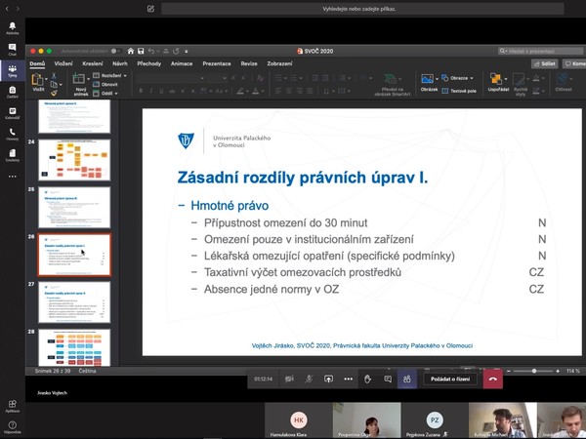Screen dimensions: 586x439
Task: Raise hand in the meeting
Action: [x=368, y=379]
